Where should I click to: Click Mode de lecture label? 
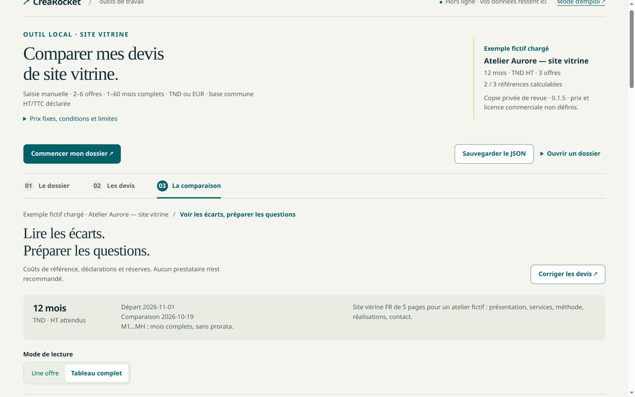(x=48, y=354)
